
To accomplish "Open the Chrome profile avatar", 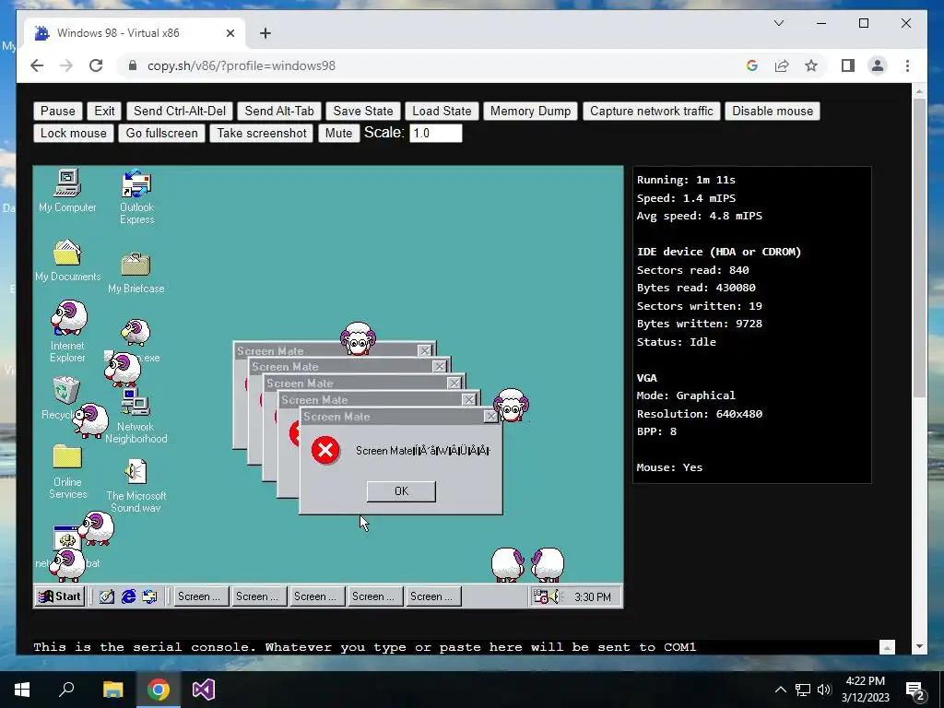I will point(878,65).
